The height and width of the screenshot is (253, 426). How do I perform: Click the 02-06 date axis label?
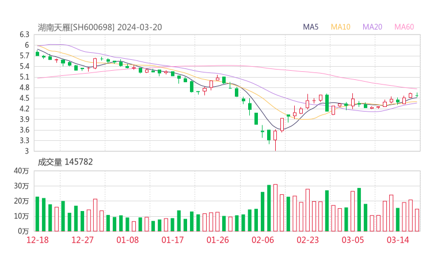click(x=263, y=240)
